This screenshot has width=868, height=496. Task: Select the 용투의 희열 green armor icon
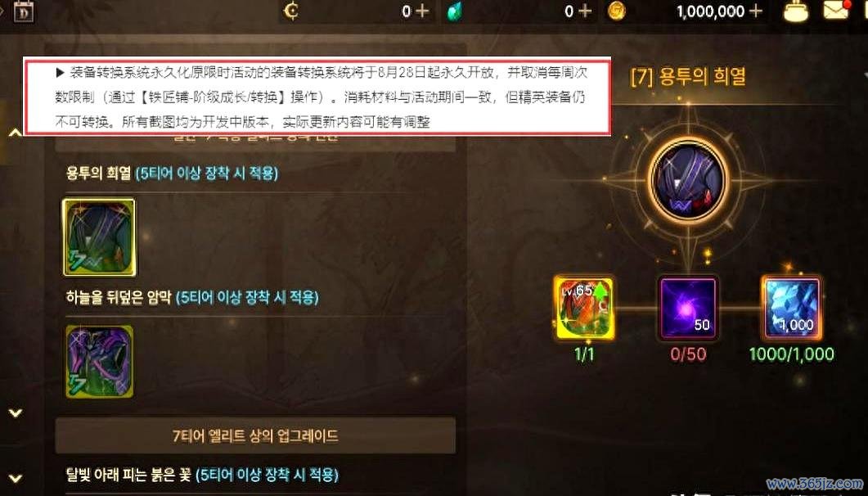(100, 237)
